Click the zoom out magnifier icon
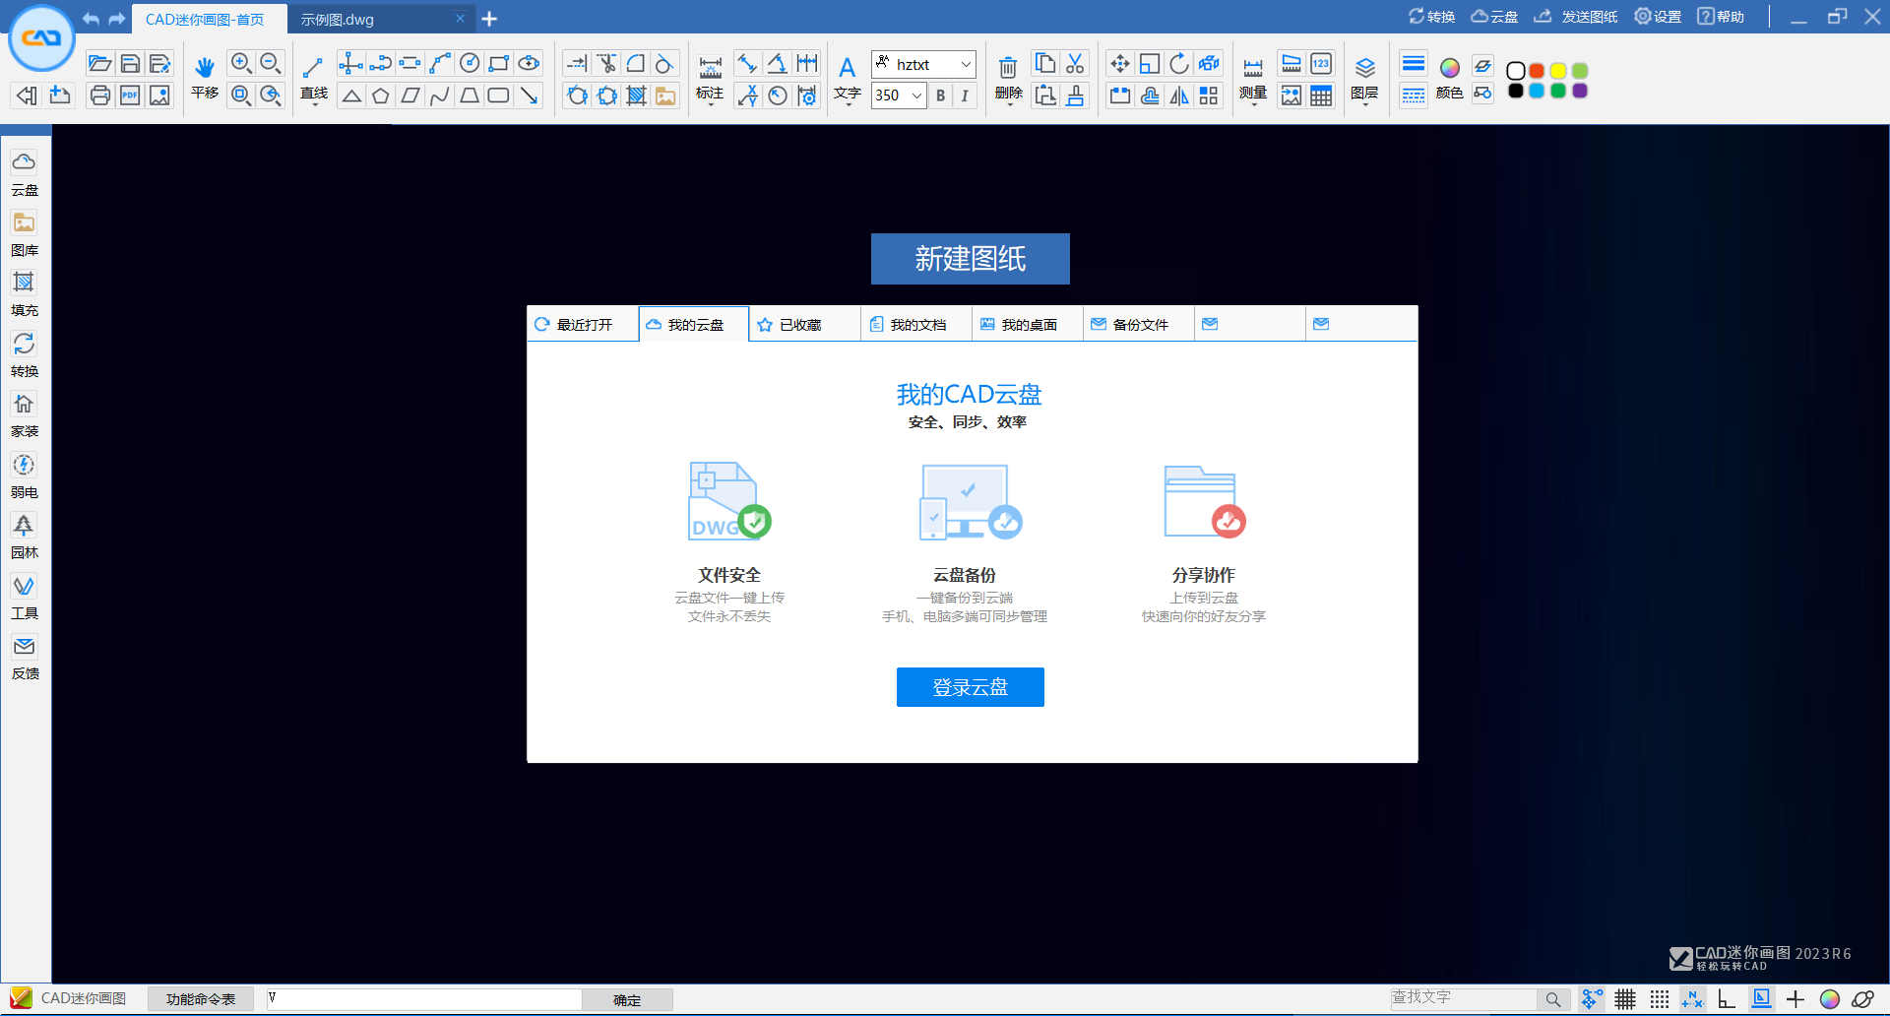1890x1016 pixels. click(271, 64)
